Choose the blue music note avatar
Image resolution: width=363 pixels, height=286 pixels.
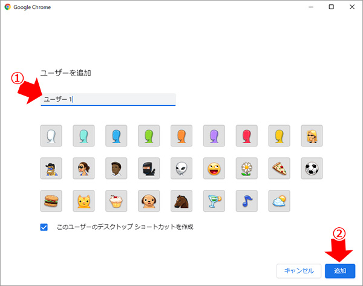247,199
